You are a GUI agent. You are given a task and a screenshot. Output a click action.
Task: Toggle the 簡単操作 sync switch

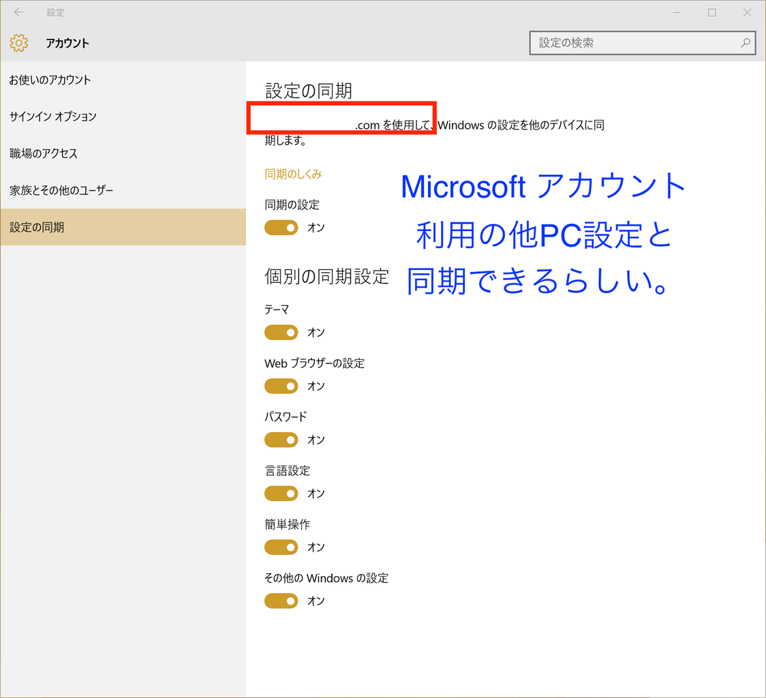281,547
